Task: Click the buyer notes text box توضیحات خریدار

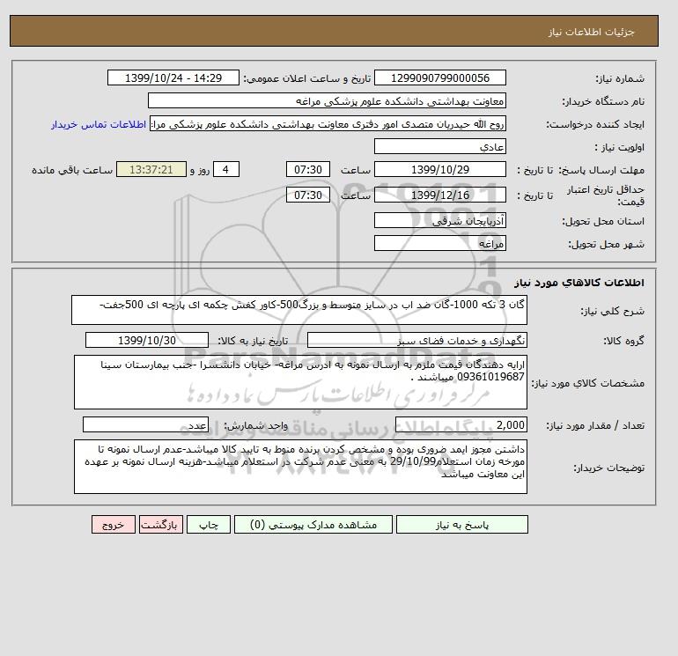Action: click(x=300, y=467)
